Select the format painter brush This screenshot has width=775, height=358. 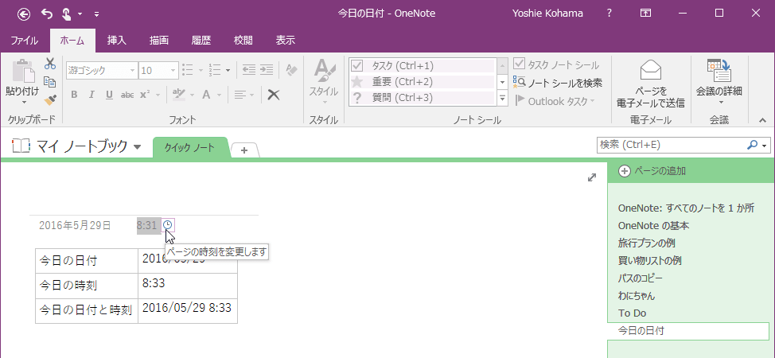tap(50, 100)
